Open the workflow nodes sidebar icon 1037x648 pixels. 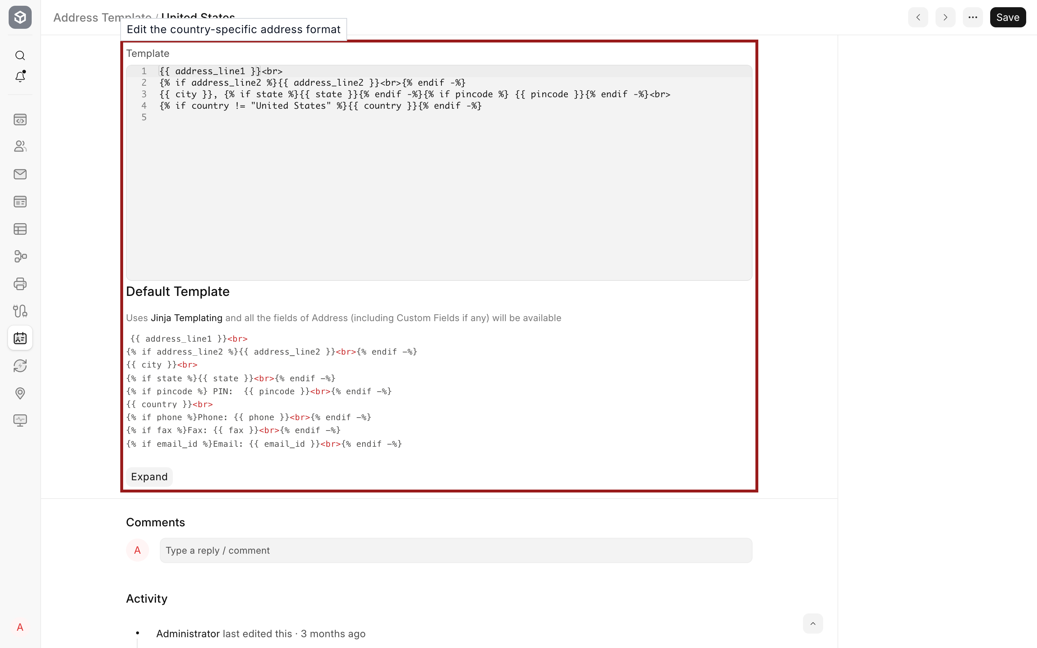click(x=20, y=256)
